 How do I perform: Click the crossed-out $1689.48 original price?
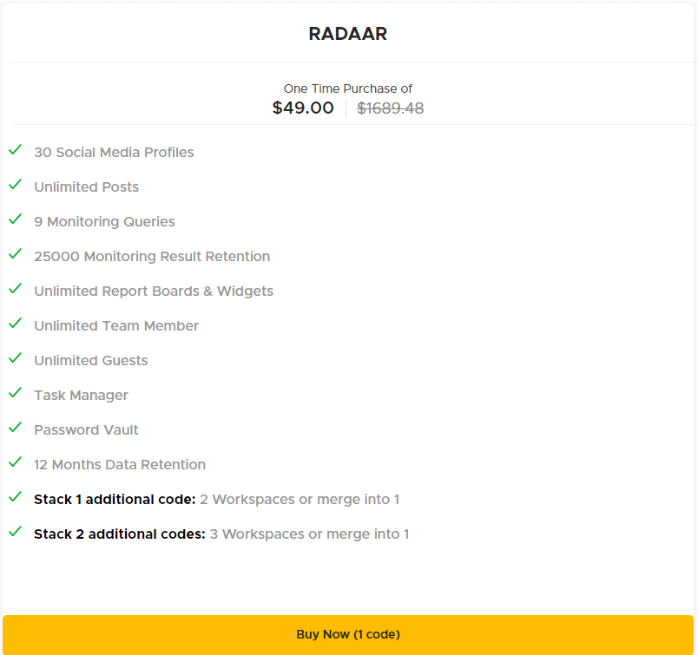tap(390, 108)
